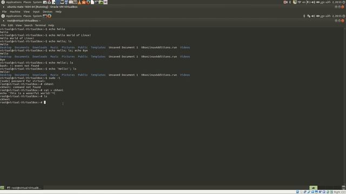Open terminal window menu arrow in title bar
346x194 pixels.
pyautogui.click(x=4, y=20)
